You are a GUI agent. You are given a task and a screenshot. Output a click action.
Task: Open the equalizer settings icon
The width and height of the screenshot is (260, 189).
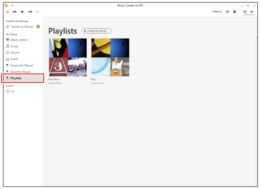[x=227, y=12]
